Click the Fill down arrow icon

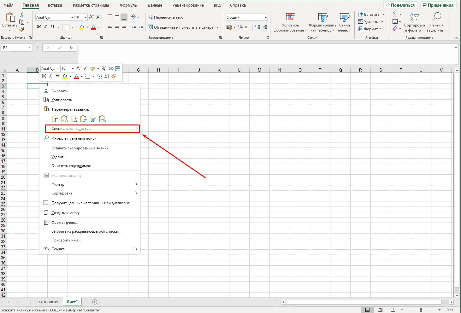click(x=395, y=22)
